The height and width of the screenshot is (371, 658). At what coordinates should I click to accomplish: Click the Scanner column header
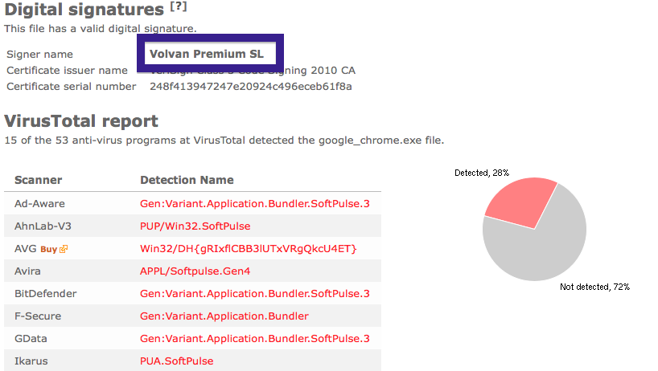(38, 180)
